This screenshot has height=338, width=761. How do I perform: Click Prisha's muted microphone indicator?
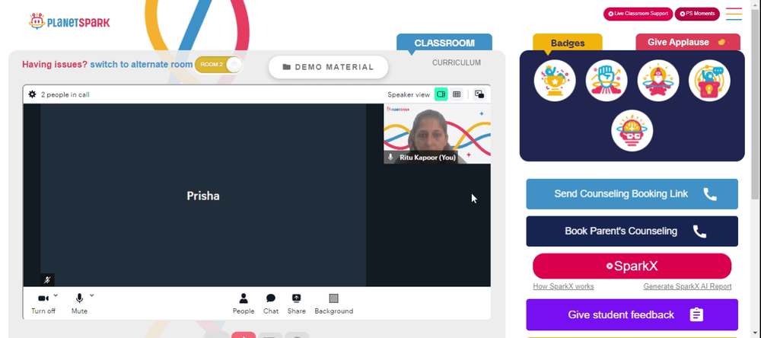[x=47, y=279]
